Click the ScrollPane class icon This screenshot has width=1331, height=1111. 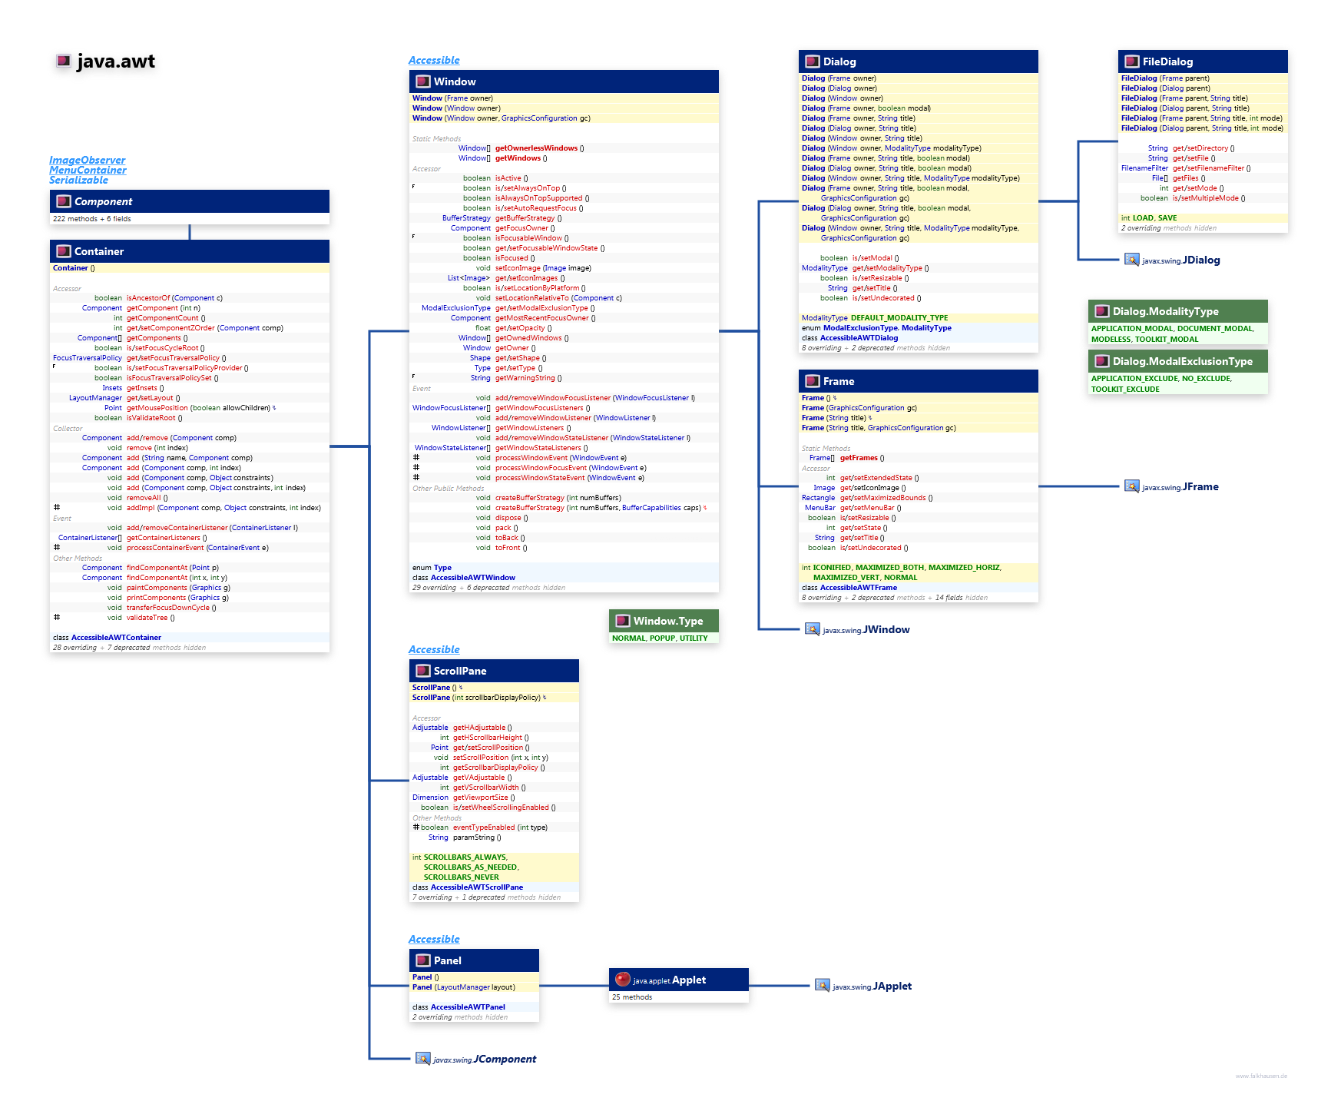[422, 671]
